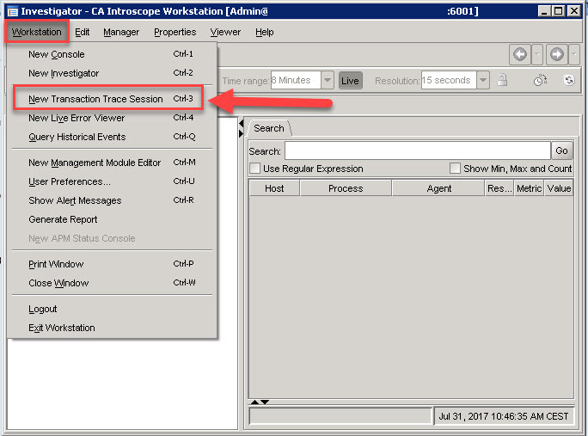Click the 8 Minutes time range field
Image resolution: width=588 pixels, height=436 pixels.
pyautogui.click(x=296, y=80)
